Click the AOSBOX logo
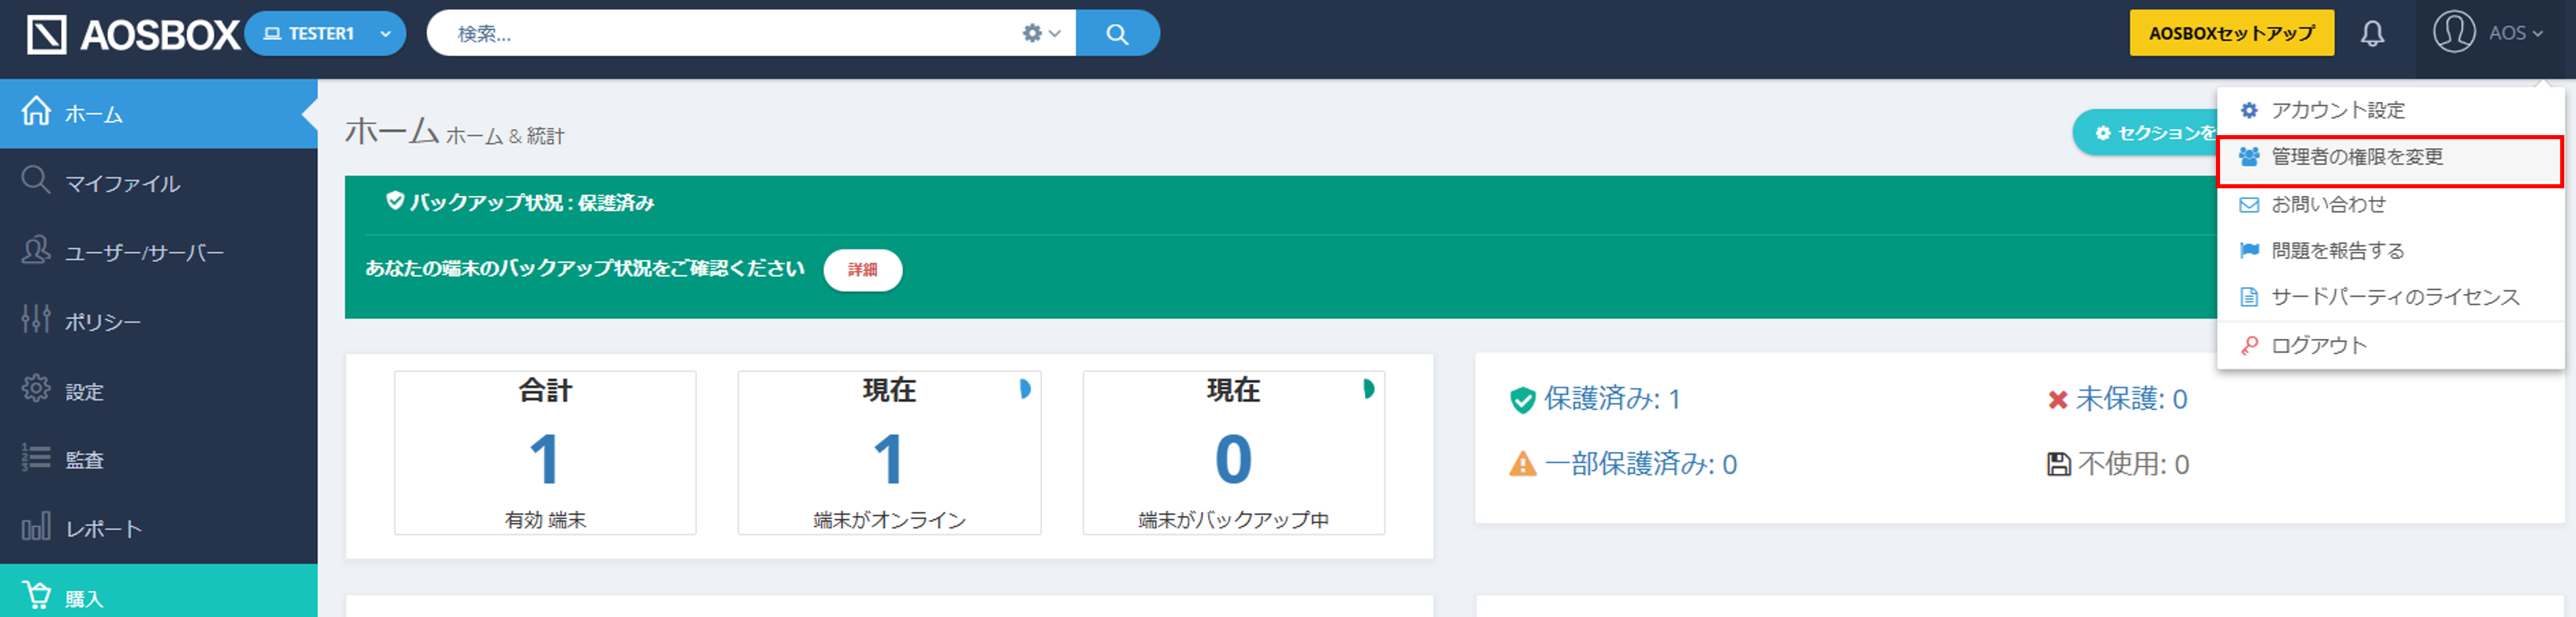2576x617 pixels. tap(133, 34)
